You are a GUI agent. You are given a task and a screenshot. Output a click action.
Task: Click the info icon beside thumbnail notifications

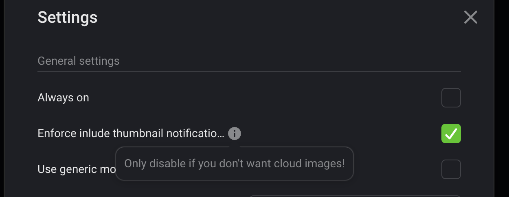[x=234, y=134]
